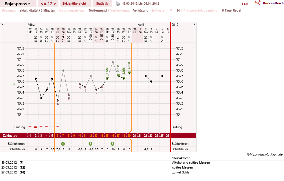Click the temperature point labeled 3

(85, 87)
